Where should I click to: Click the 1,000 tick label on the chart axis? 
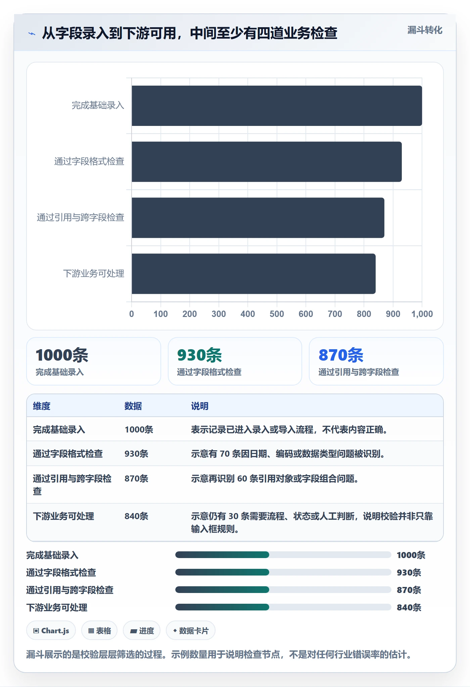point(422,314)
